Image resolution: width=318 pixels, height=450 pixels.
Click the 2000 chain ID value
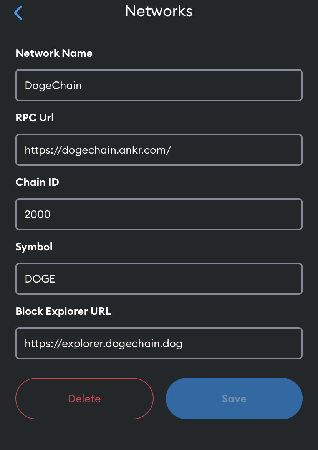point(38,214)
